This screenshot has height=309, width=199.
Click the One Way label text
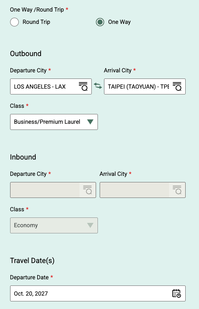coord(119,22)
